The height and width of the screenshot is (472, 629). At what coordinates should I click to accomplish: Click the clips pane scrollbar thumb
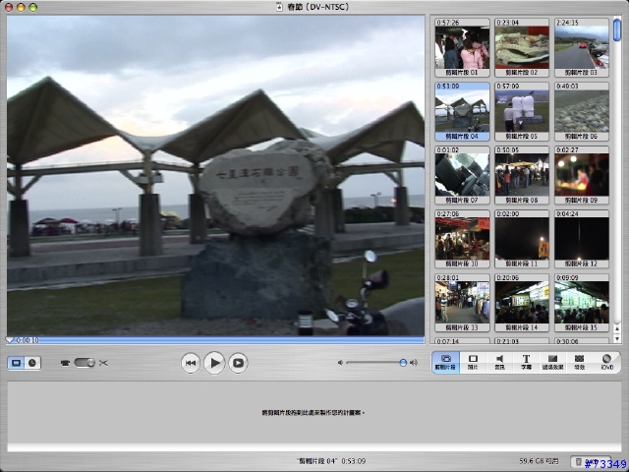coord(617,29)
